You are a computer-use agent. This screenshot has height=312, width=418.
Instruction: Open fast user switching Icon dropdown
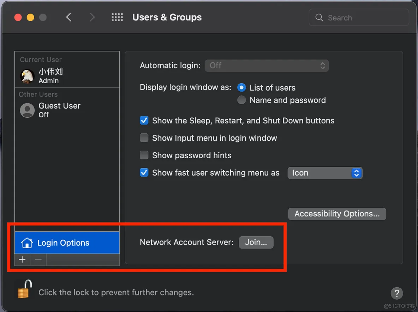325,173
